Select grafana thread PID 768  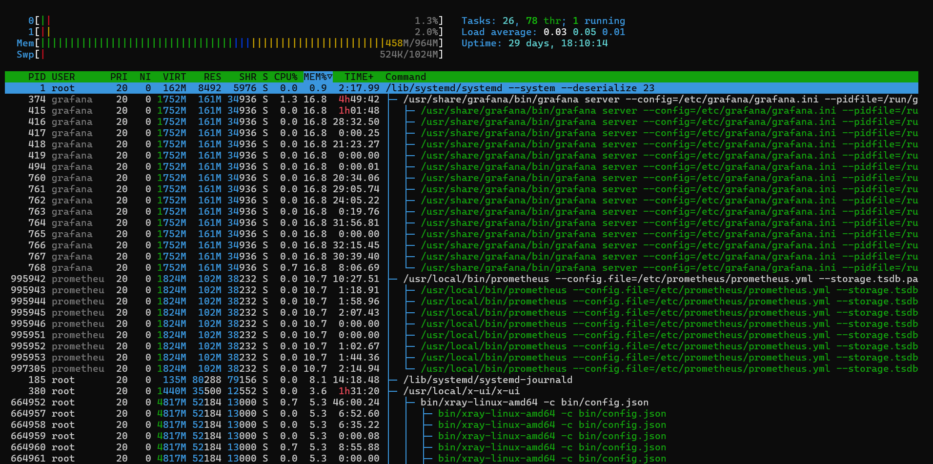462,268
